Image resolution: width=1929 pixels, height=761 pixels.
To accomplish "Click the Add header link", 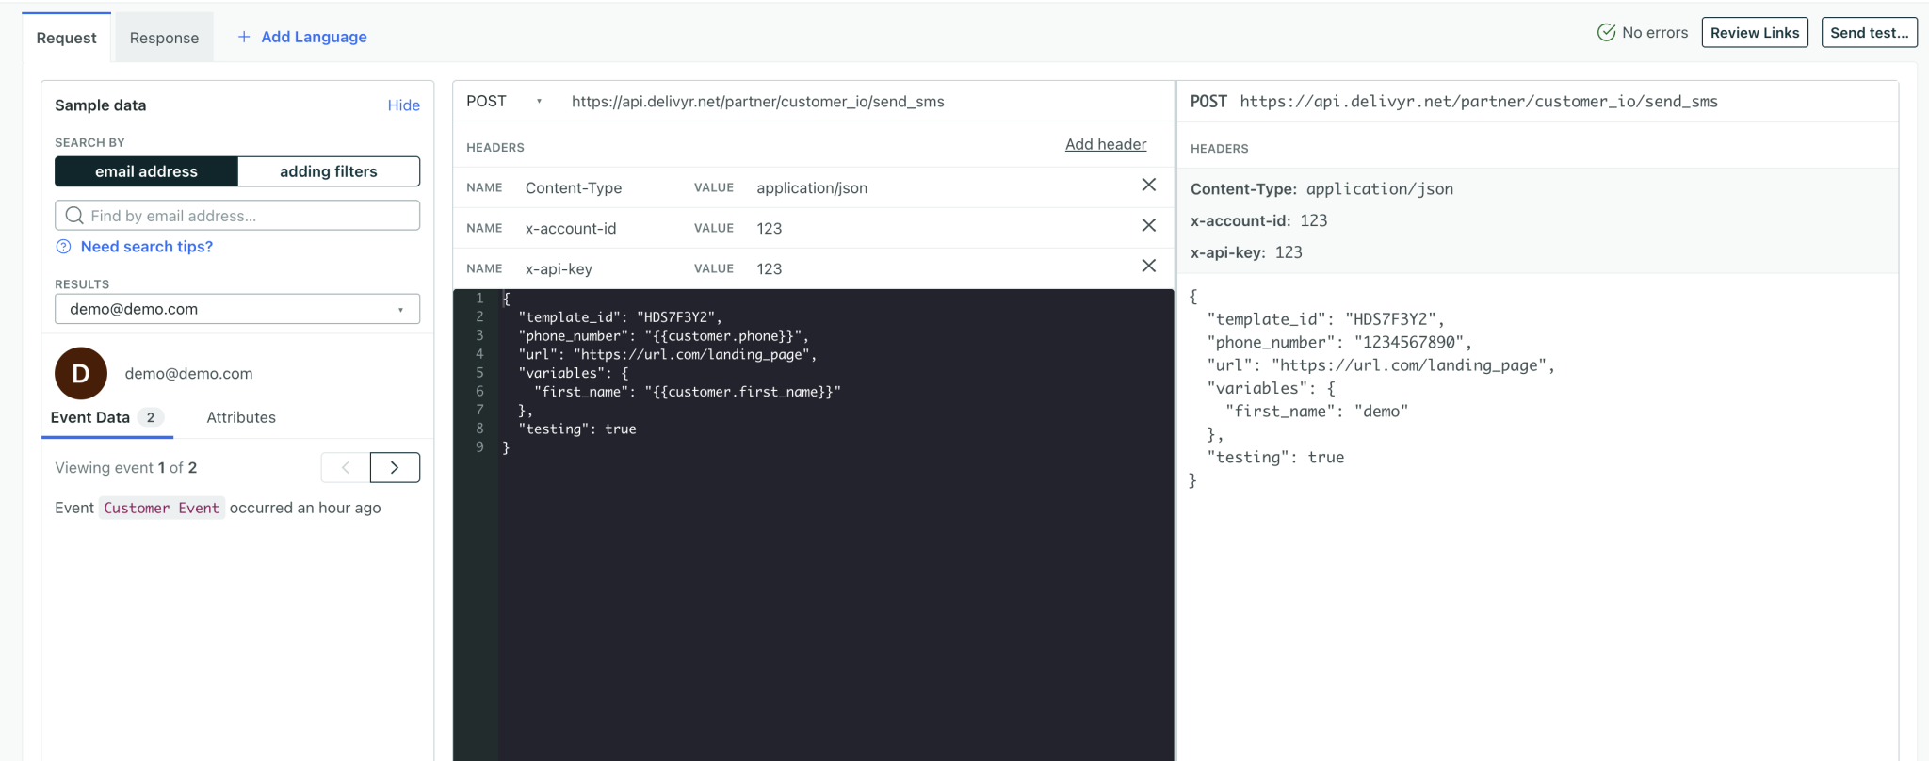I will click(1106, 144).
